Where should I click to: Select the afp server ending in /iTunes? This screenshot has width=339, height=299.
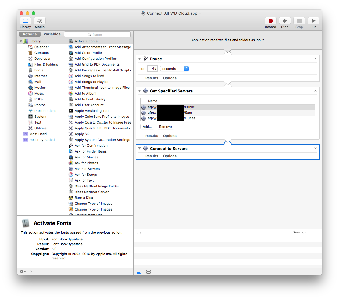[227, 118]
